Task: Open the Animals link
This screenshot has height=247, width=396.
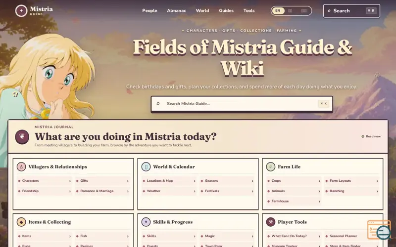Action: point(294,191)
